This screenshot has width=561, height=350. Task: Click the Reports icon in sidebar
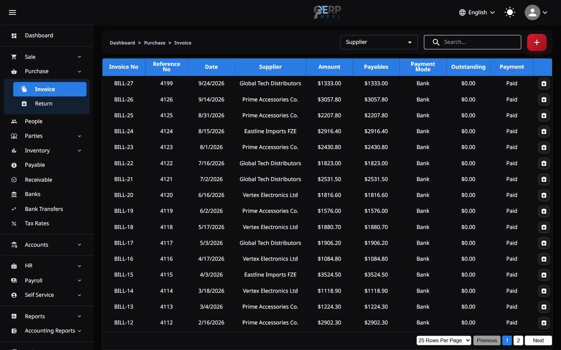[14, 316]
